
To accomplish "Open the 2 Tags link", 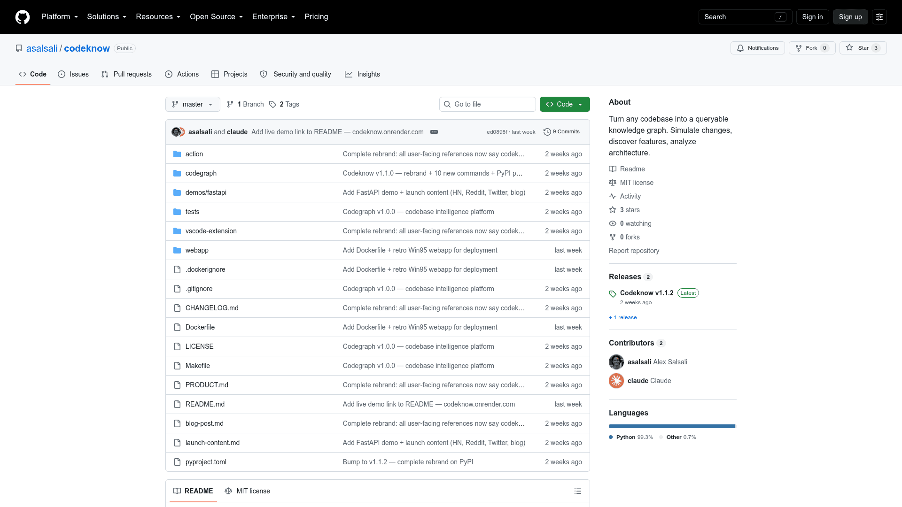I will tap(284, 104).
